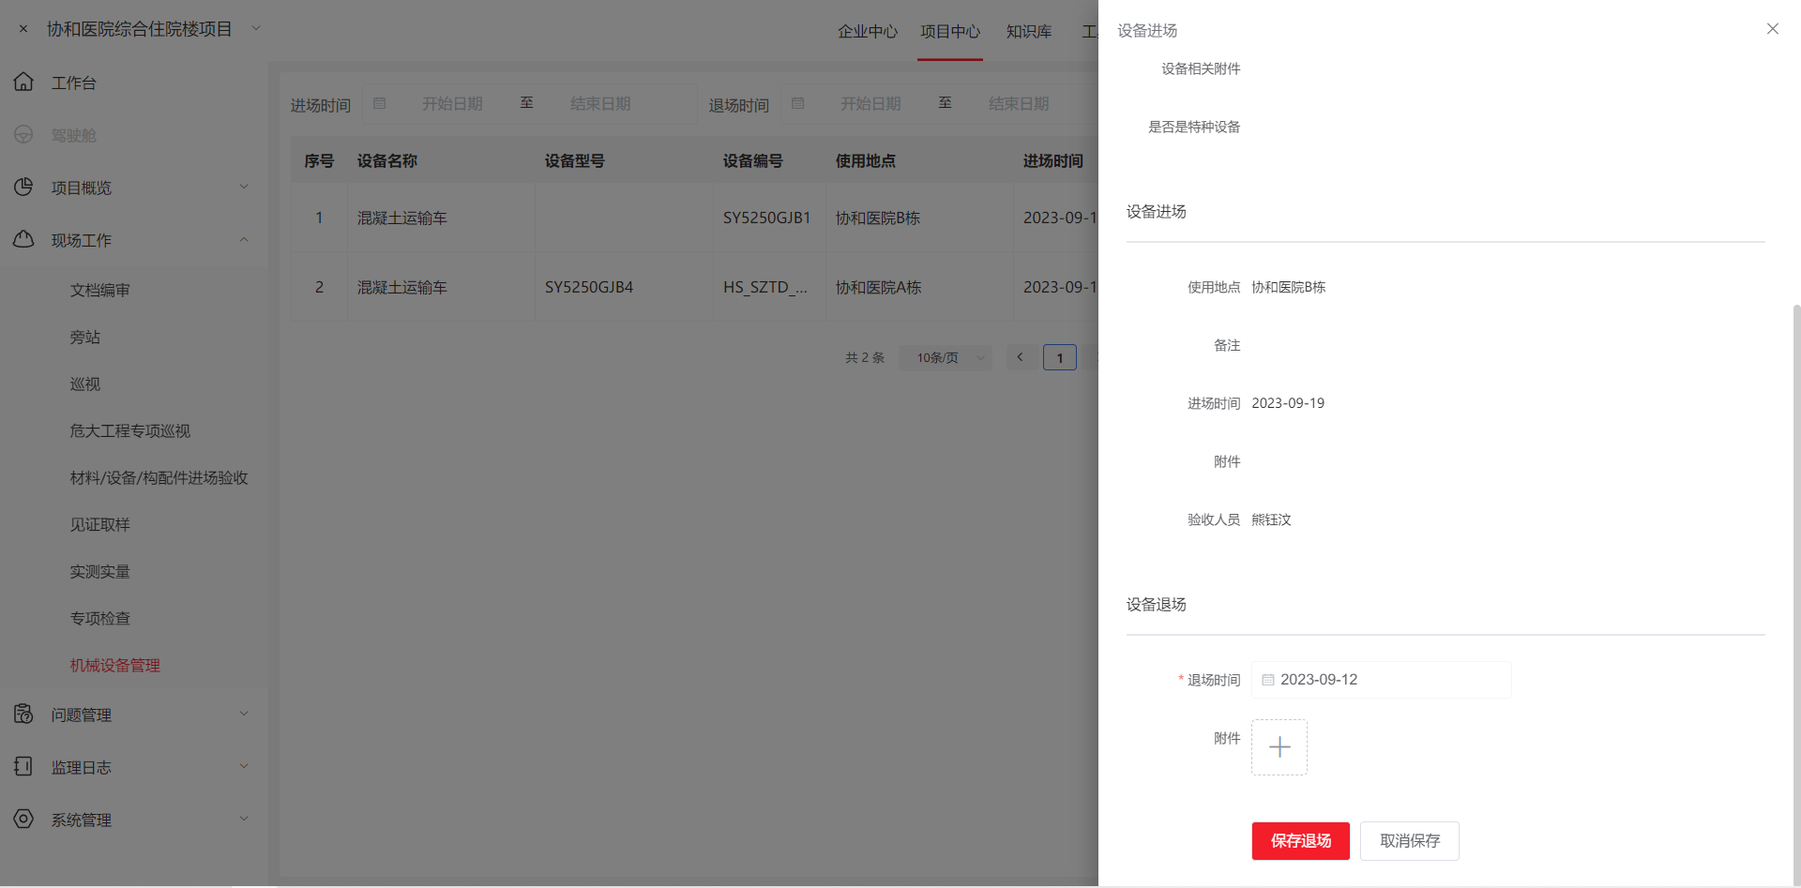This screenshot has height=888, width=1801.
Task: Click the 驾驶舱 cockpit icon
Action: [x=23, y=135]
